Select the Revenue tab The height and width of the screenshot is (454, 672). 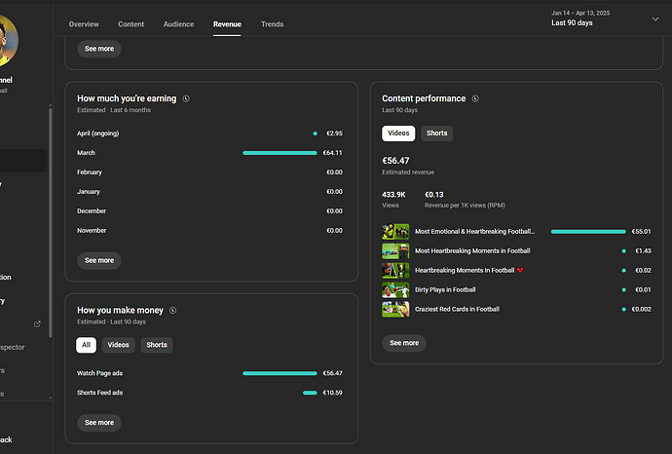(227, 24)
